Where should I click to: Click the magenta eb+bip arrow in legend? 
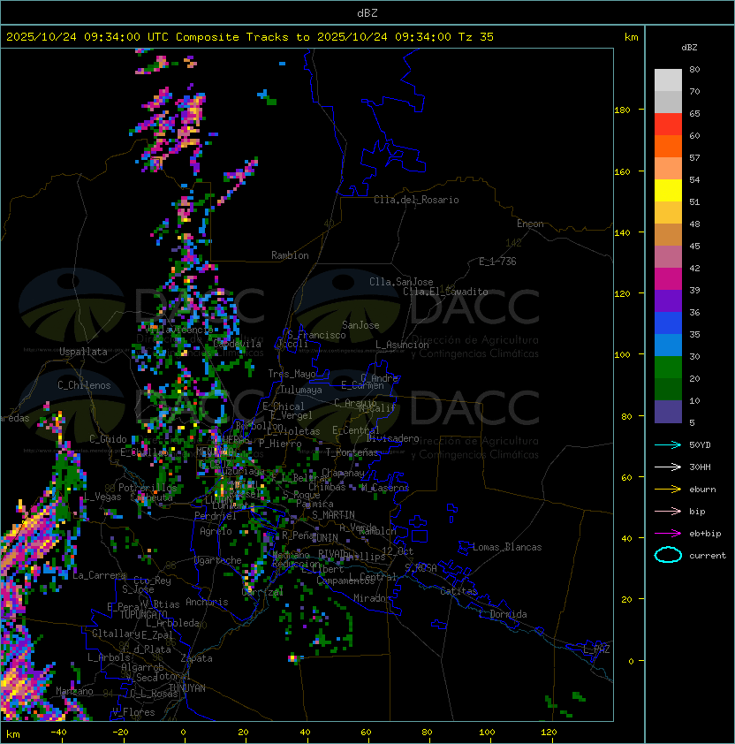pyautogui.click(x=668, y=534)
